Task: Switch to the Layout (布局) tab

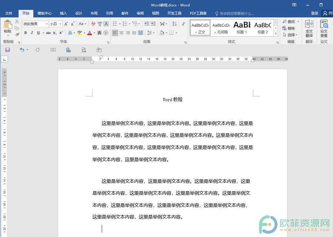Action: (94, 13)
